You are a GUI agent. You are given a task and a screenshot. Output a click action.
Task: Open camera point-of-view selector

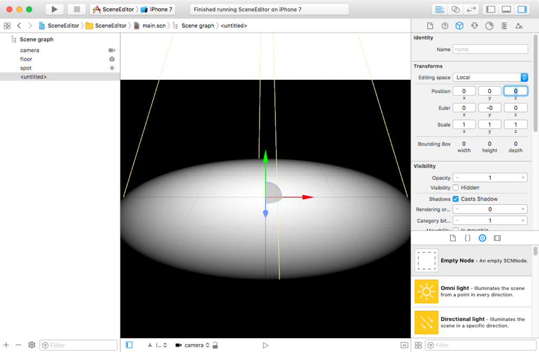[x=193, y=345]
